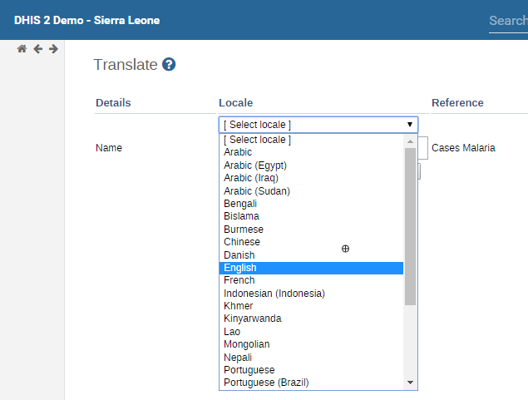Click the home icon in sidebar
528x400 pixels.
pos(22,49)
